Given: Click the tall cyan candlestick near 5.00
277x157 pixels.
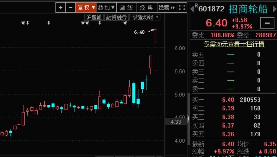Looking at the screenshot, I should pos(134,93).
